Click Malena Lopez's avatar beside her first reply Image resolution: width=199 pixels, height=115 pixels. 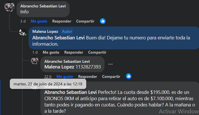coord(23,32)
